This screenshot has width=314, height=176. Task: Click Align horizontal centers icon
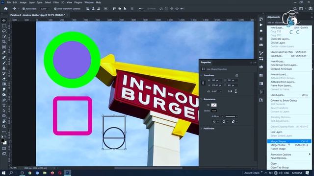point(93,9)
